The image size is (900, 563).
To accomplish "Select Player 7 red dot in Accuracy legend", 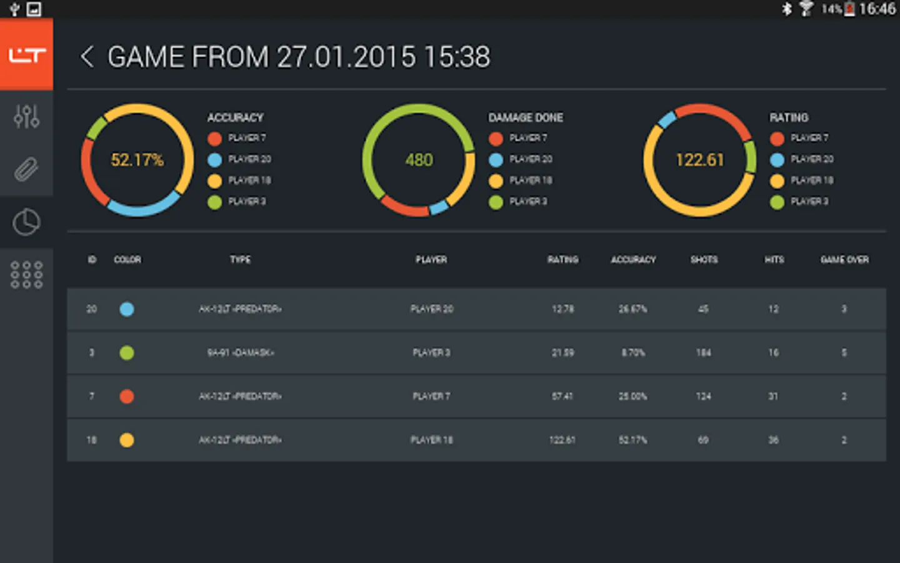I will coord(214,138).
